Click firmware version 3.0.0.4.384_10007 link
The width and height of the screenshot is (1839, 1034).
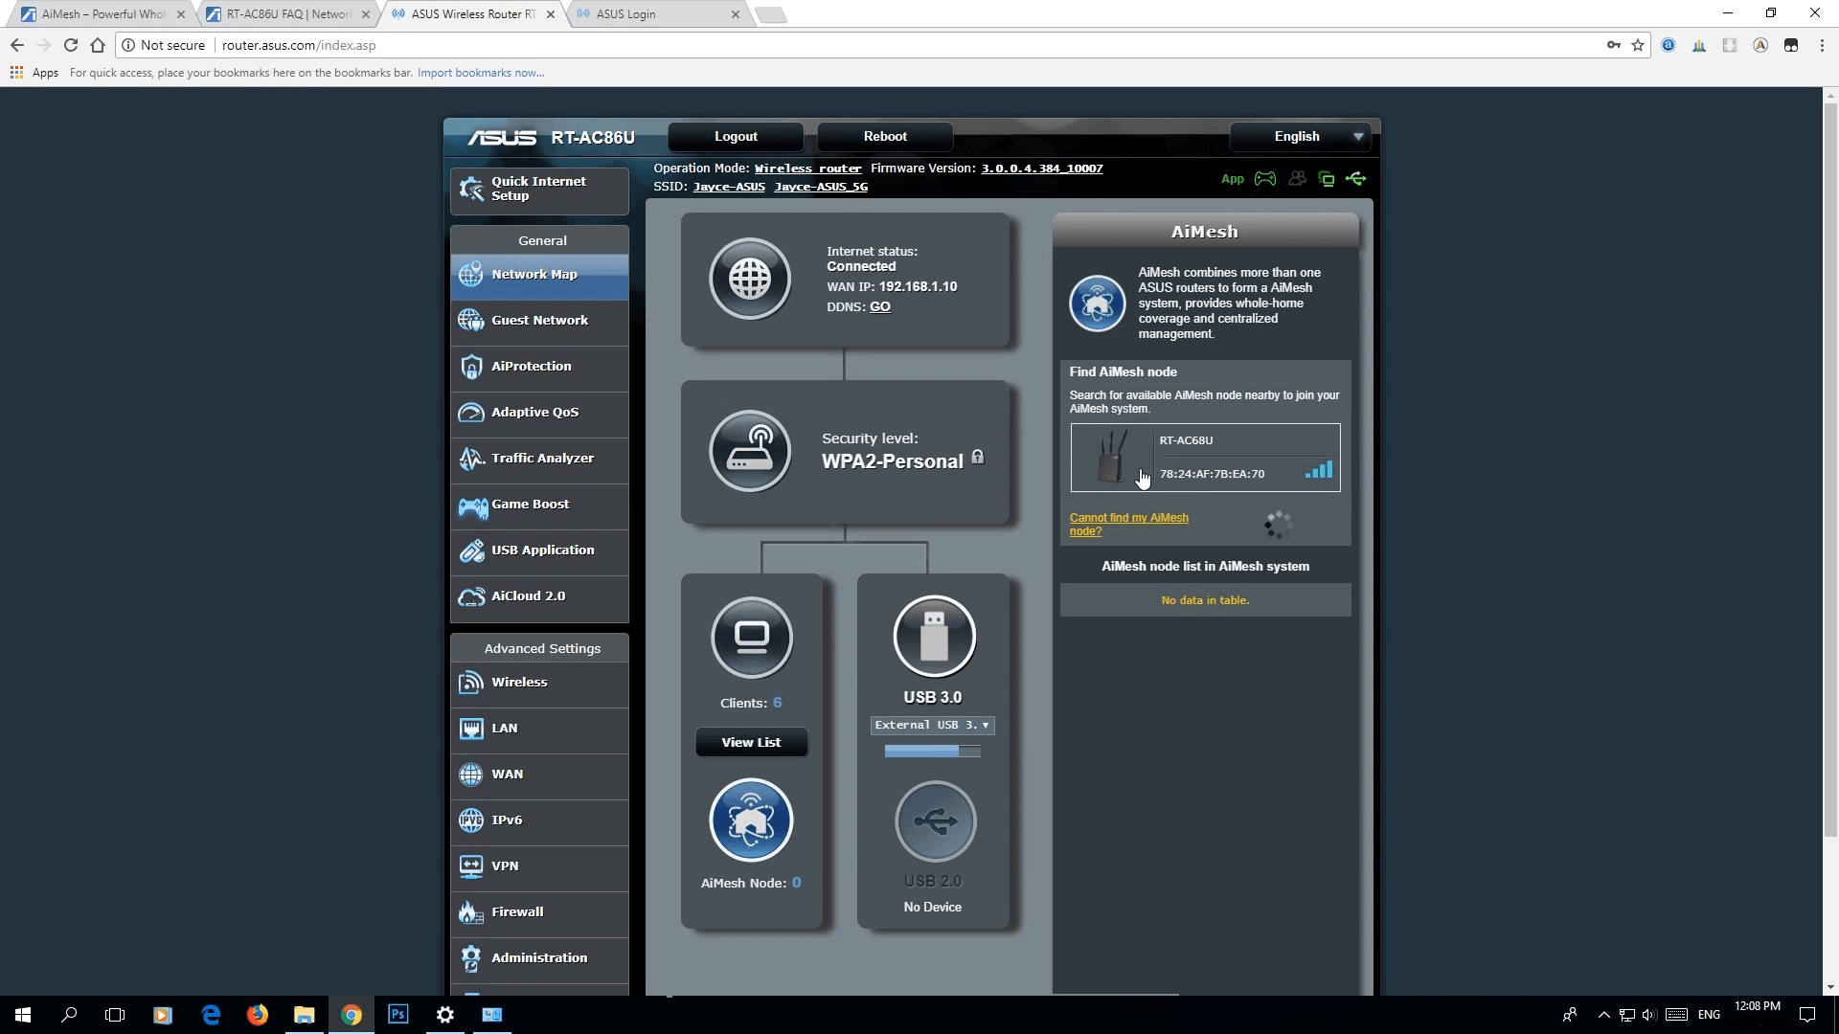(1042, 169)
